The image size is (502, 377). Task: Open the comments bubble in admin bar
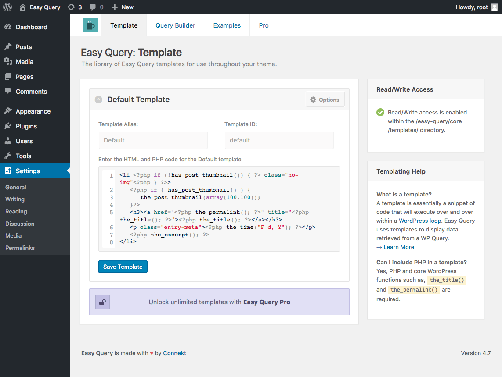(x=93, y=7)
